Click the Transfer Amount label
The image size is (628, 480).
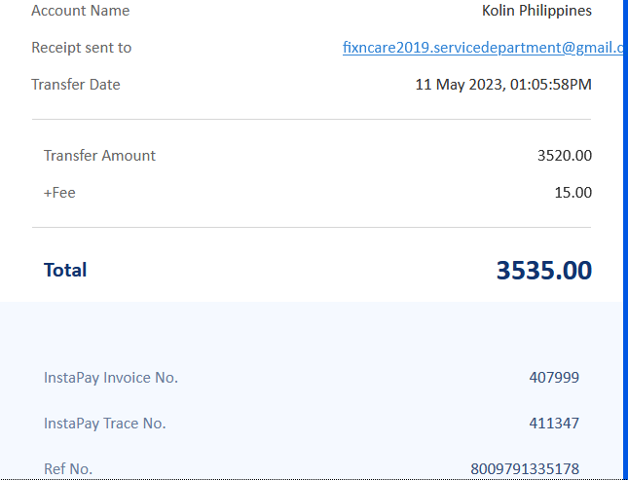pos(99,156)
